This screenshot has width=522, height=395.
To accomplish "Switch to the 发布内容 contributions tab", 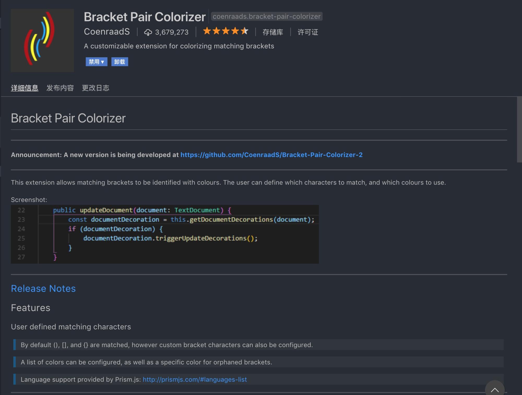I will coord(60,88).
